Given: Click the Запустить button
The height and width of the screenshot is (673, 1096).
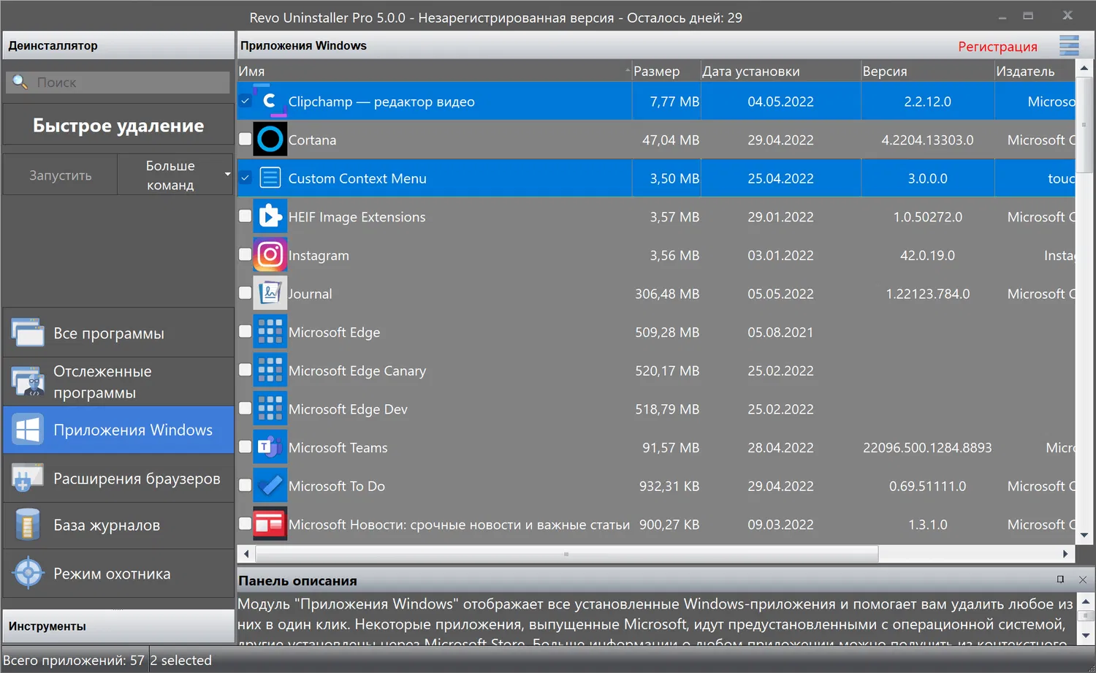Looking at the screenshot, I should click(x=61, y=175).
